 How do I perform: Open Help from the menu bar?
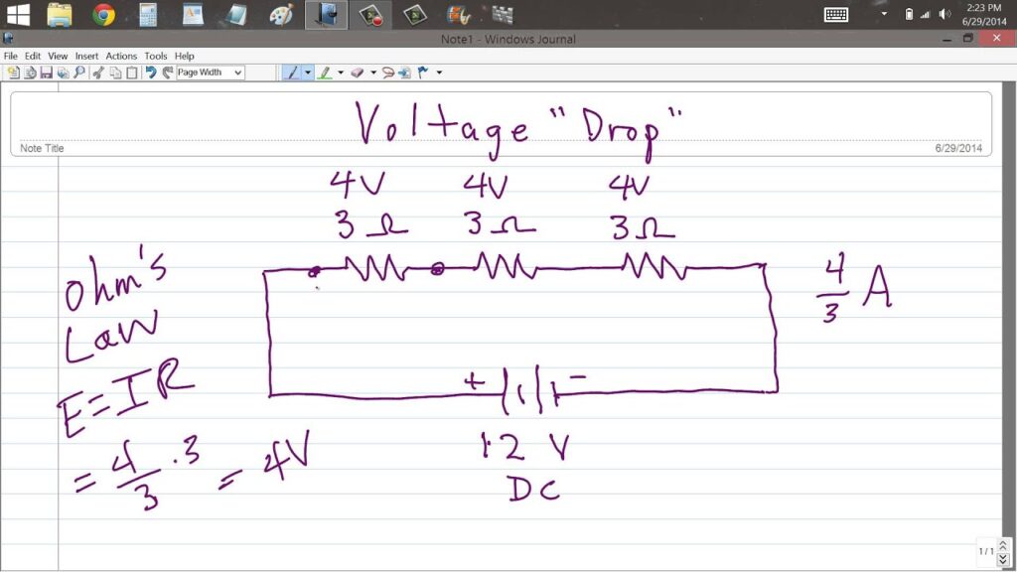point(184,56)
